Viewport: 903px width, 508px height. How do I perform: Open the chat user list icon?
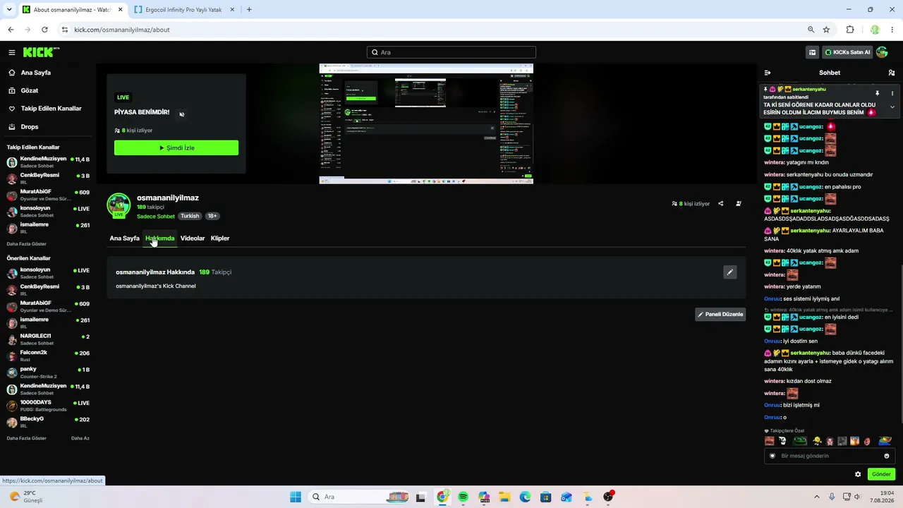pyautogui.click(x=892, y=73)
